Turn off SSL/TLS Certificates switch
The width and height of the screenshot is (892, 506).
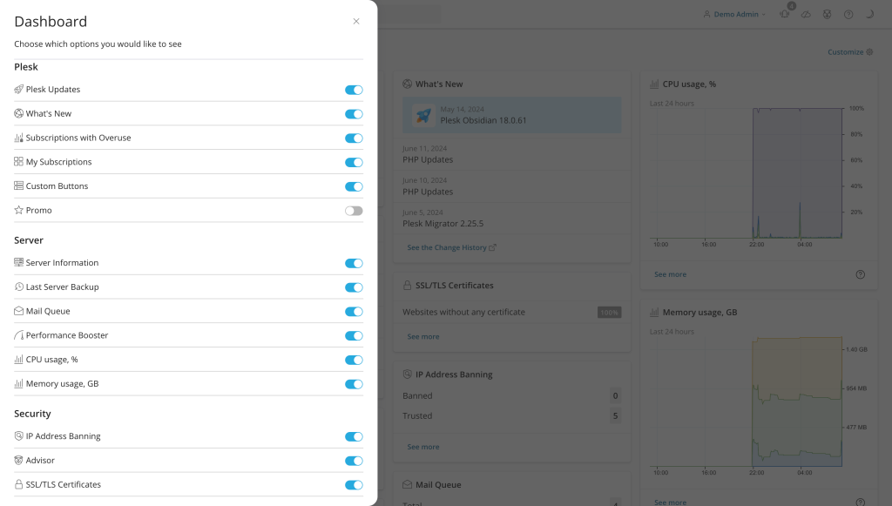pyautogui.click(x=354, y=485)
